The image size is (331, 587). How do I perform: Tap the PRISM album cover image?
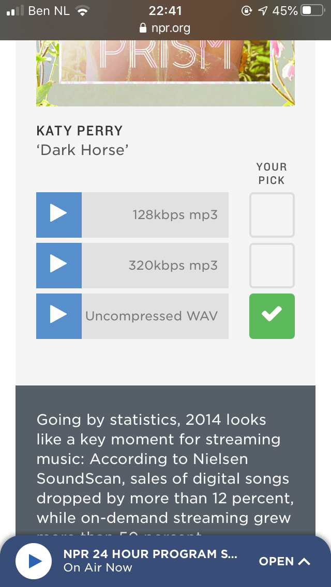click(165, 73)
